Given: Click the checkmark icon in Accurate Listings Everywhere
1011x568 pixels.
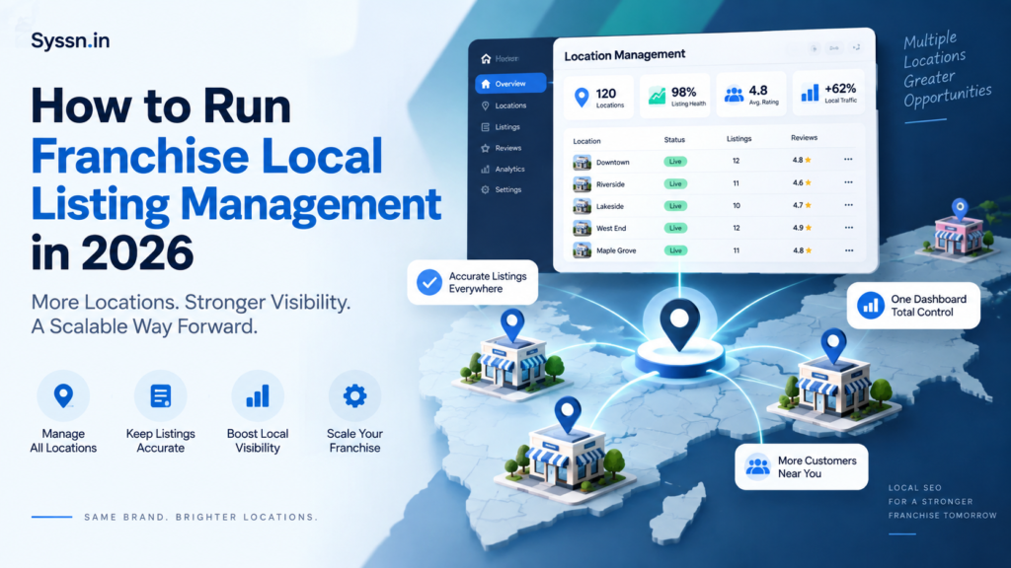Looking at the screenshot, I should (x=428, y=282).
